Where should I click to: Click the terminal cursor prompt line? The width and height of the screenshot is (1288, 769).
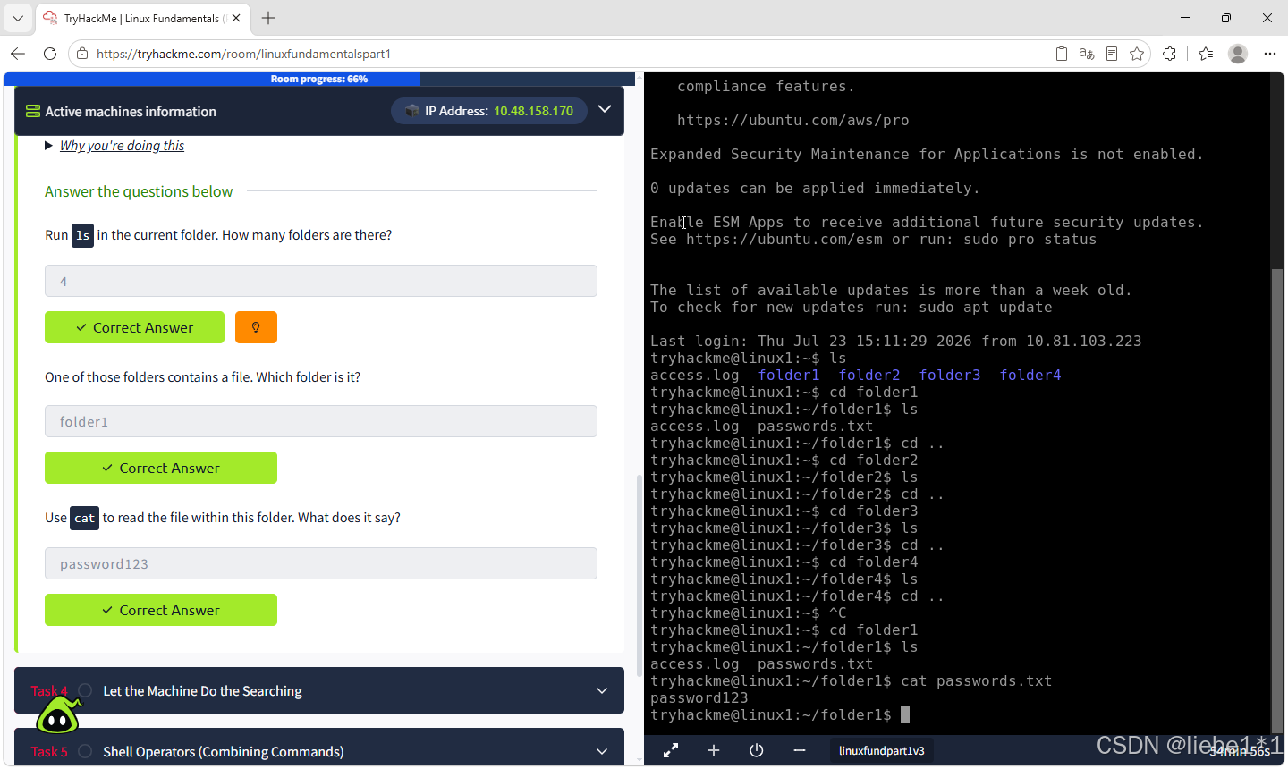point(780,715)
